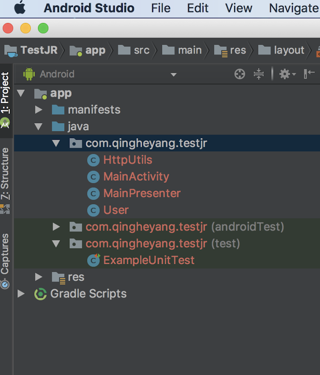The image size is (320, 375).
Task: Click the structure icon beside Z: Structure
Action: [x=5, y=209]
